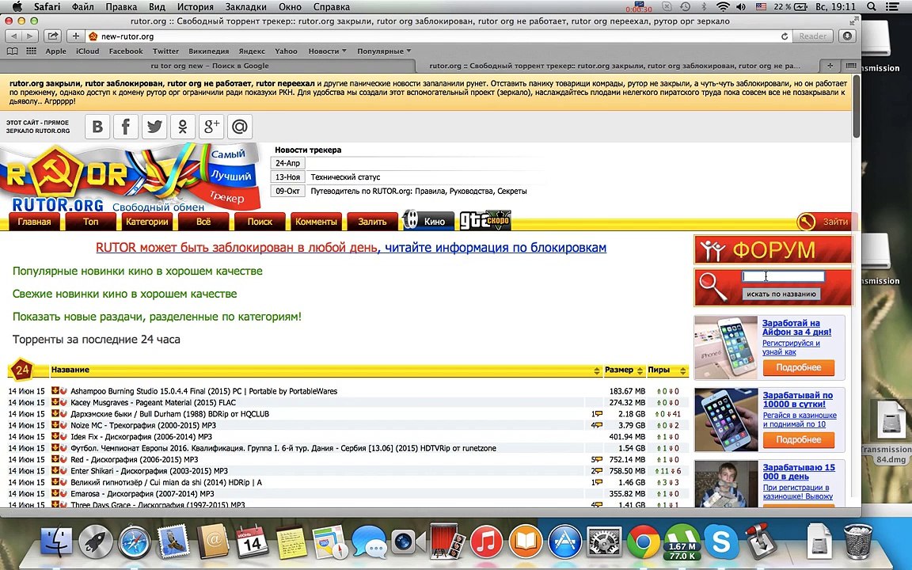
Task: Open Finder from the Dock
Action: (56, 541)
